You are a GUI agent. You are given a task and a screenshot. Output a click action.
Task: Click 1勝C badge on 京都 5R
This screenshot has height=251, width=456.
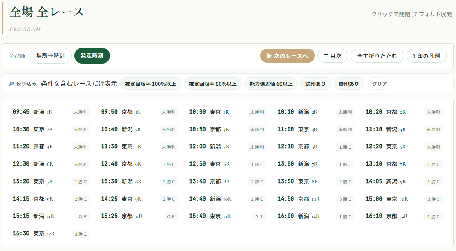(x=345, y=147)
